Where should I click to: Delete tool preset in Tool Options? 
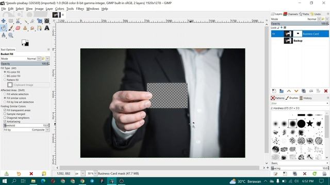[31, 174]
